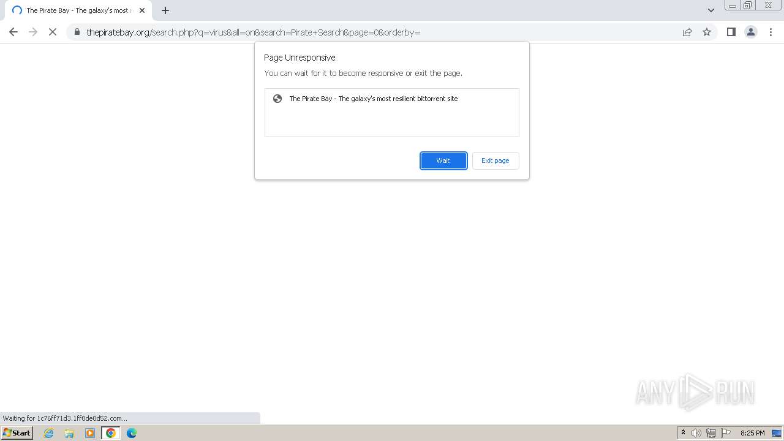
Task: Launch Internet Explorer from the taskbar
Action: 49,433
